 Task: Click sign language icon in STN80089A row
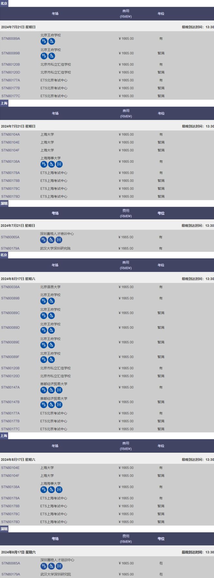click(44, 41)
